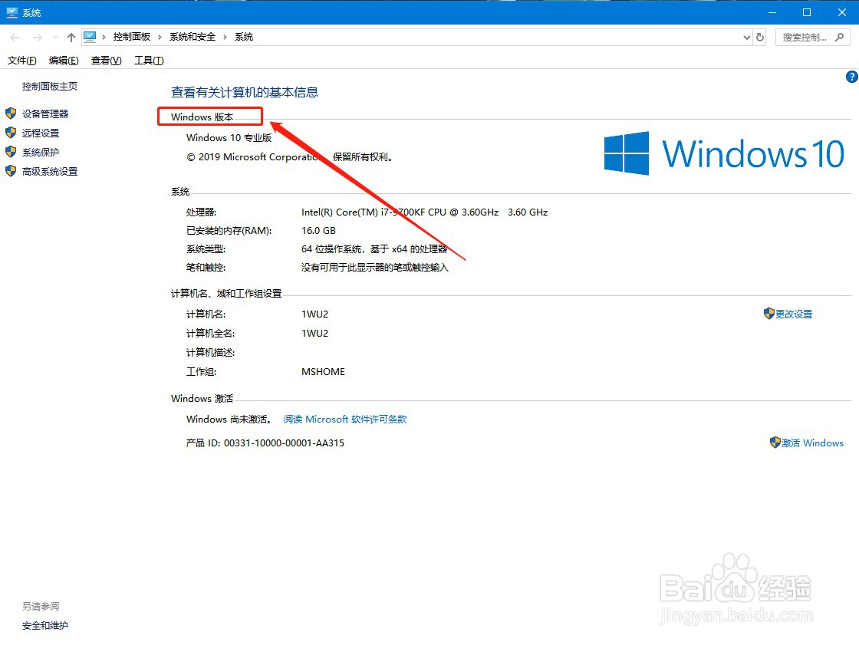859x645 pixels.
Task: Click 更改设置 link
Action: point(794,314)
